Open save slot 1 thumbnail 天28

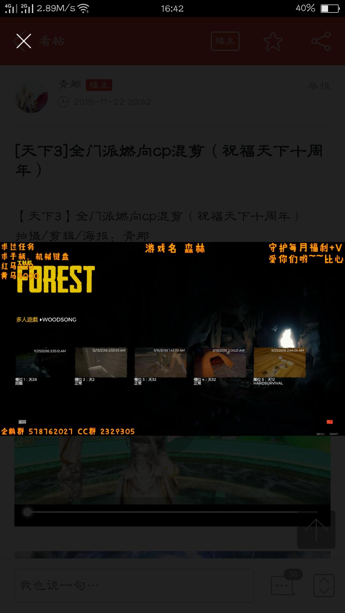42,363
